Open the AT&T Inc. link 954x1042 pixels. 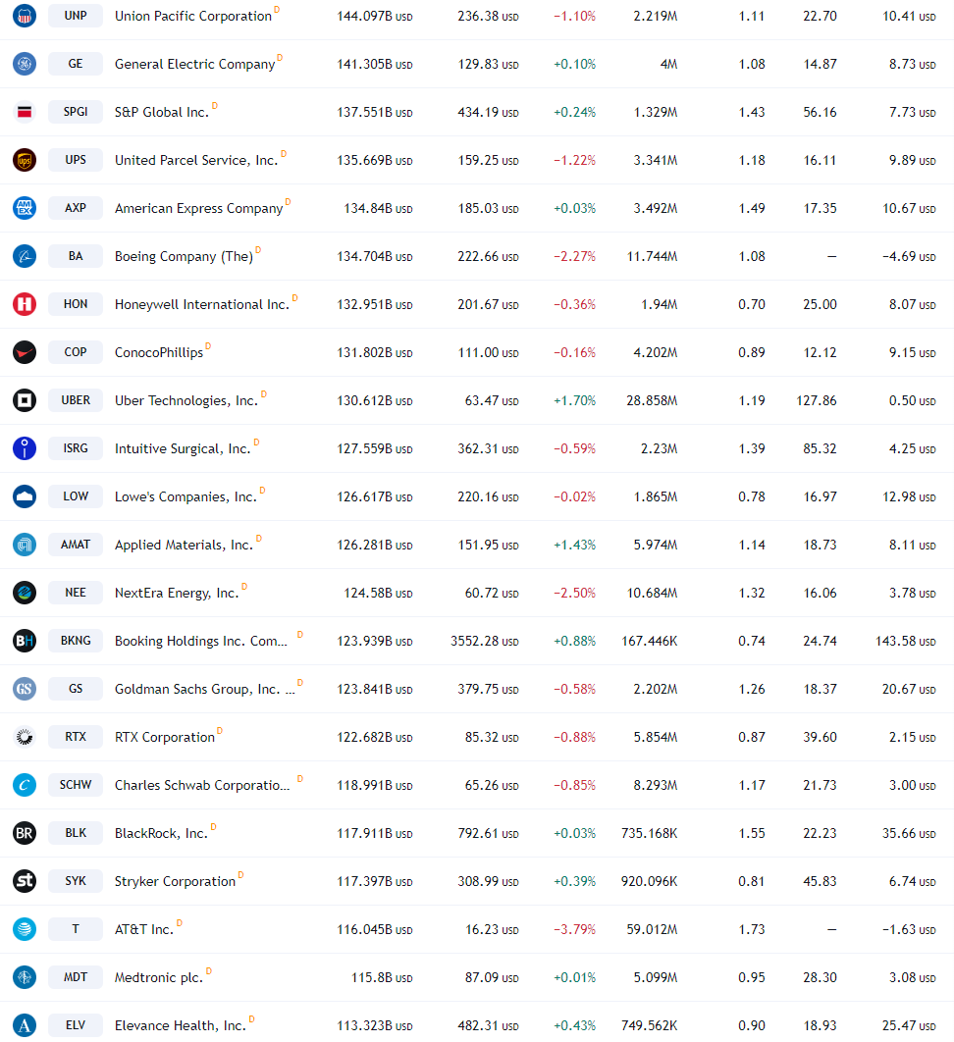(144, 929)
